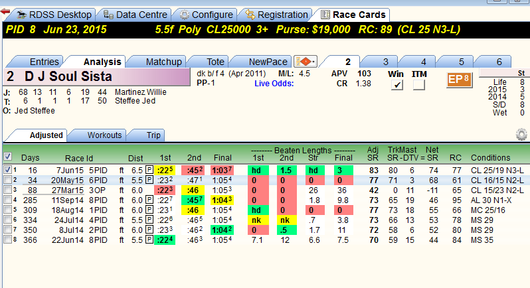This screenshot has width=530, height=288.
Task: Check row 7 checkbox for 8Jul14
Action: click(7, 230)
